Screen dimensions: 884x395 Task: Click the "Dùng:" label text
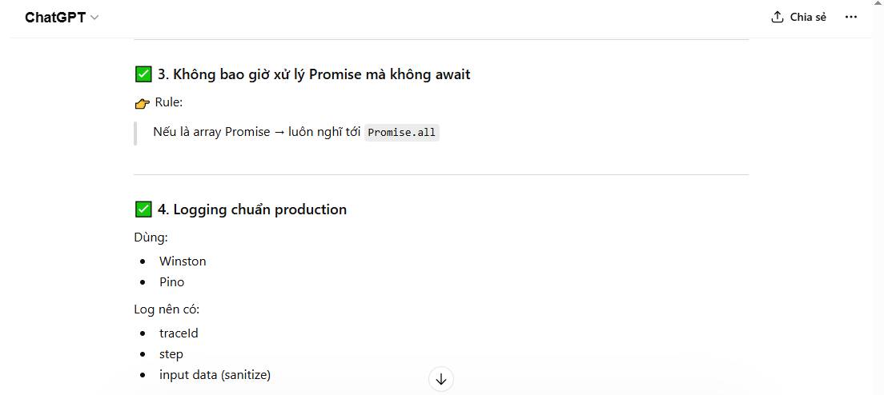click(151, 237)
